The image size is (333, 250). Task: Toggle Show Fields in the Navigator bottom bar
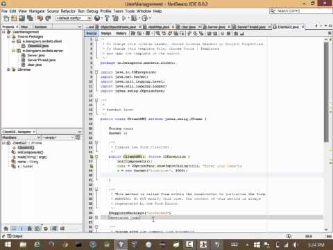[14, 228]
